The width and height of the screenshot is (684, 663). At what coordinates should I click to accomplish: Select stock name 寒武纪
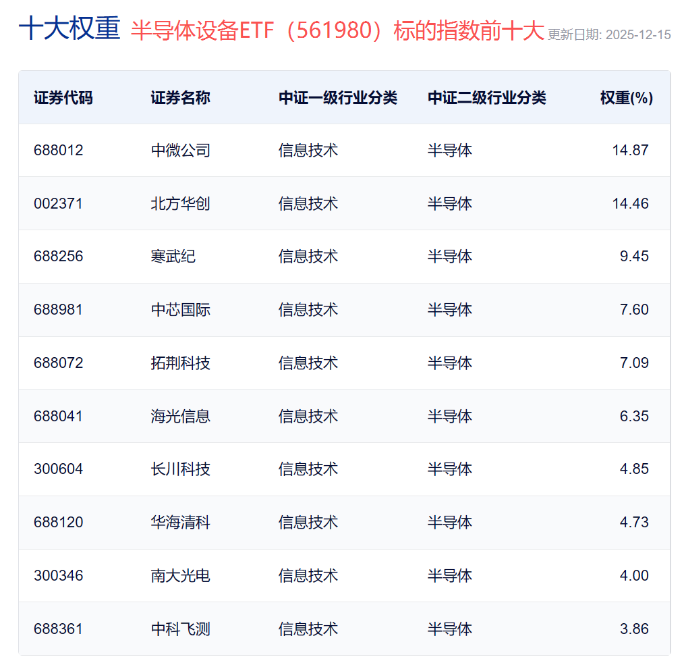pyautogui.click(x=173, y=256)
